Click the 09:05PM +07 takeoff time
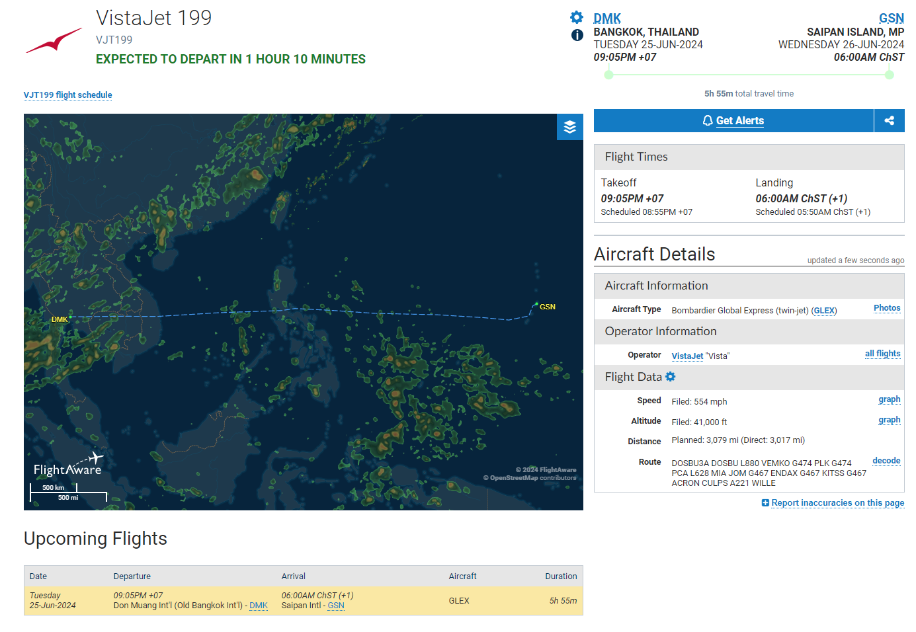Screen dimensions: 916x632 tap(632, 198)
